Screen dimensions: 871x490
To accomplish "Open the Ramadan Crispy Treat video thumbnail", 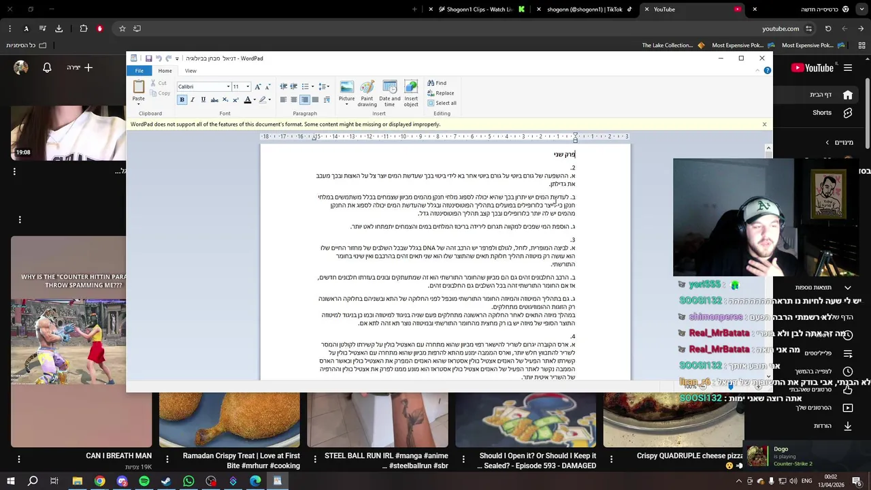I will pyautogui.click(x=229, y=420).
